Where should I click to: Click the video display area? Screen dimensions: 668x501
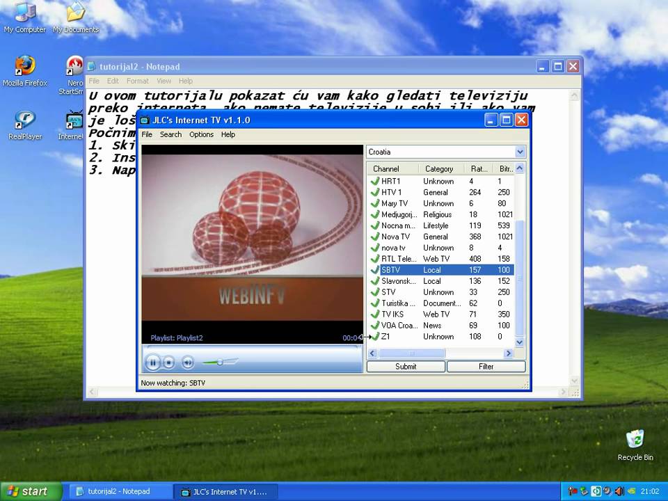coord(252,244)
